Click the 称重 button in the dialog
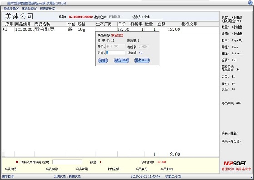254x180 pixels. pos(103,60)
